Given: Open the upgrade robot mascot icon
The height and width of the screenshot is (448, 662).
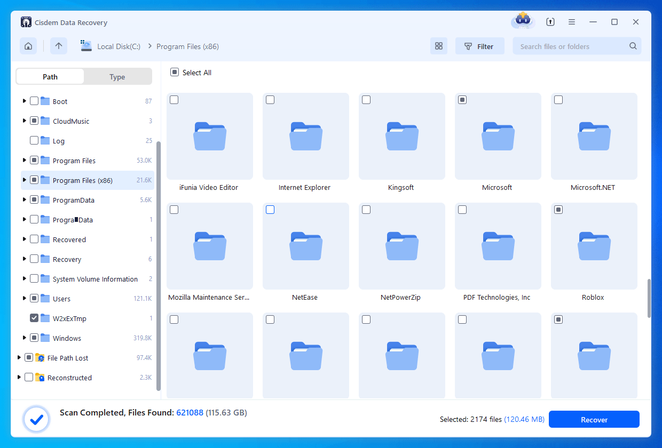Looking at the screenshot, I should pyautogui.click(x=522, y=21).
